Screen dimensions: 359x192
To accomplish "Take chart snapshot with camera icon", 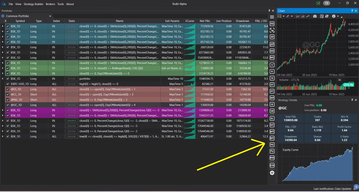I will pos(315,16).
